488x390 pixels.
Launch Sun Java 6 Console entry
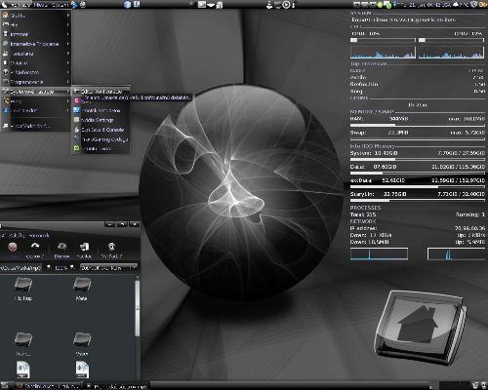pyautogui.click(x=101, y=130)
